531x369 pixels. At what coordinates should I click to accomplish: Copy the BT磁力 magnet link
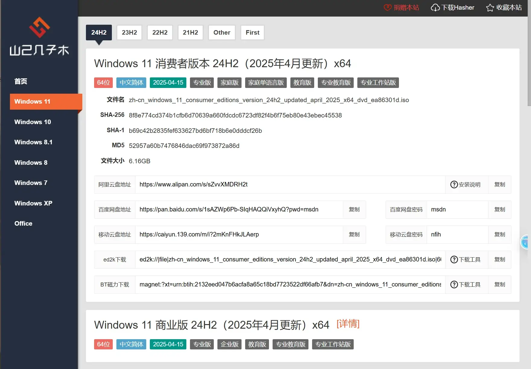click(x=500, y=285)
